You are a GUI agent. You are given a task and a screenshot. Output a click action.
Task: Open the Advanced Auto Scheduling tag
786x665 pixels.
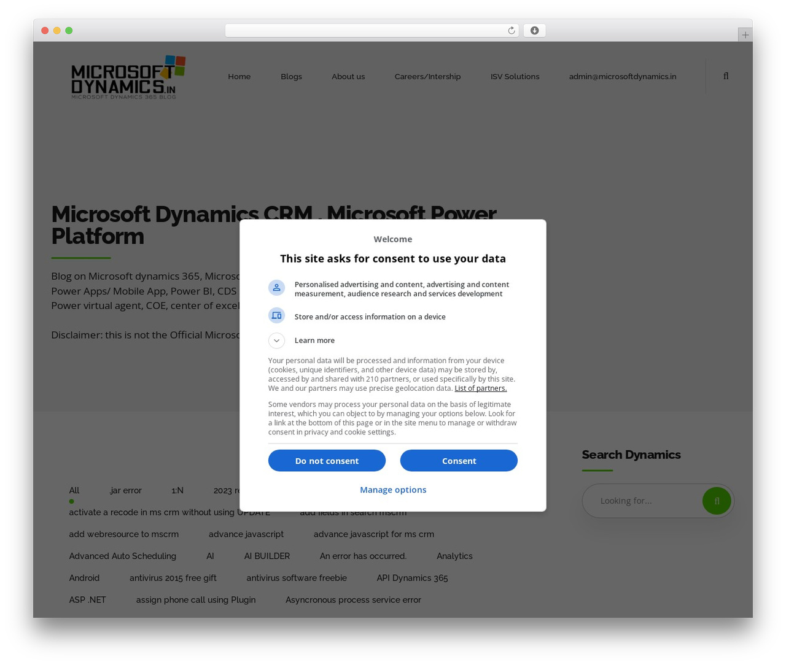(x=123, y=556)
